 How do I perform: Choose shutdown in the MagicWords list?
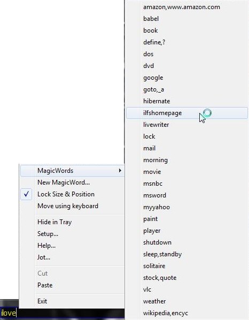tap(187, 242)
